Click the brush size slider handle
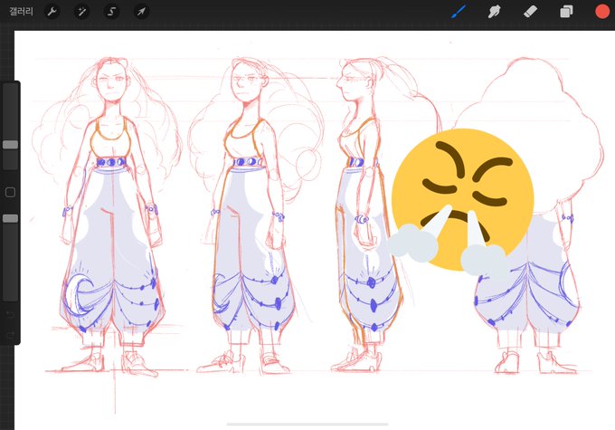This screenshot has width=615, height=430. point(10,145)
